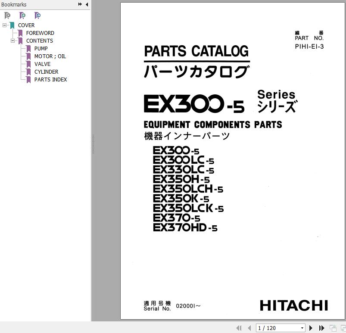
Task: Click the bookmark icon beside PARTS INDEX
Action: coord(28,80)
